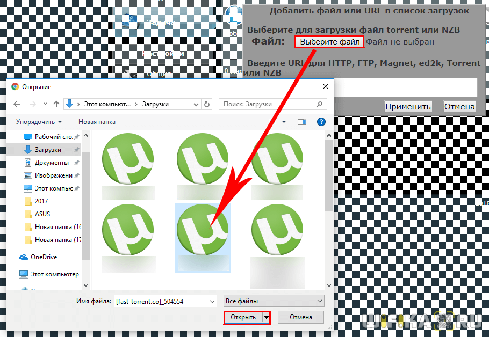Screen dimensions: 489x337
Task: Click the Открыть button
Action: tap(243, 317)
